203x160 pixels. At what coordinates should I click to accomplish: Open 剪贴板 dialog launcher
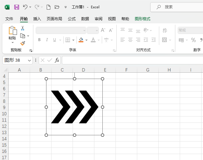[x=31, y=51]
